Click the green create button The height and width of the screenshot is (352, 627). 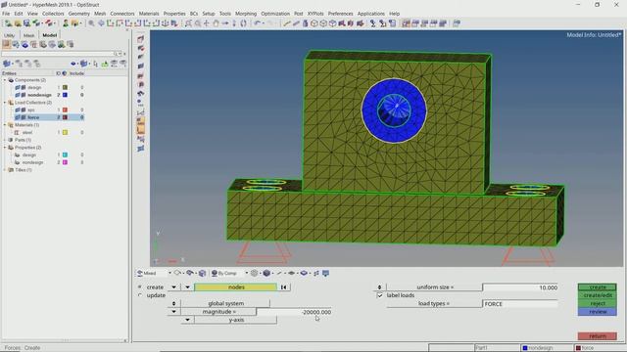(x=597, y=286)
